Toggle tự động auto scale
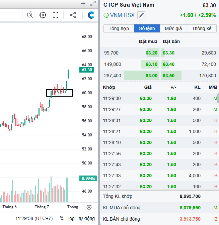Viewport: 219px width, 225px height. (87, 218)
